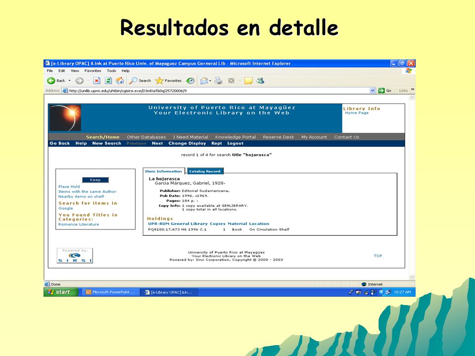This screenshot has width=475, height=356.
Task: Open the Messenger people icon
Action: [x=260, y=81]
